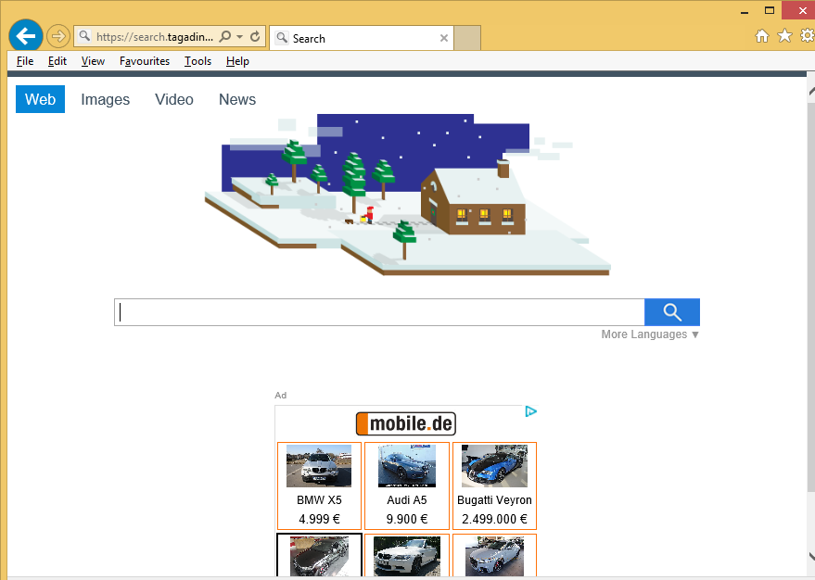Switch to the Video search tab
Screen dimensions: 815x580
(x=174, y=100)
